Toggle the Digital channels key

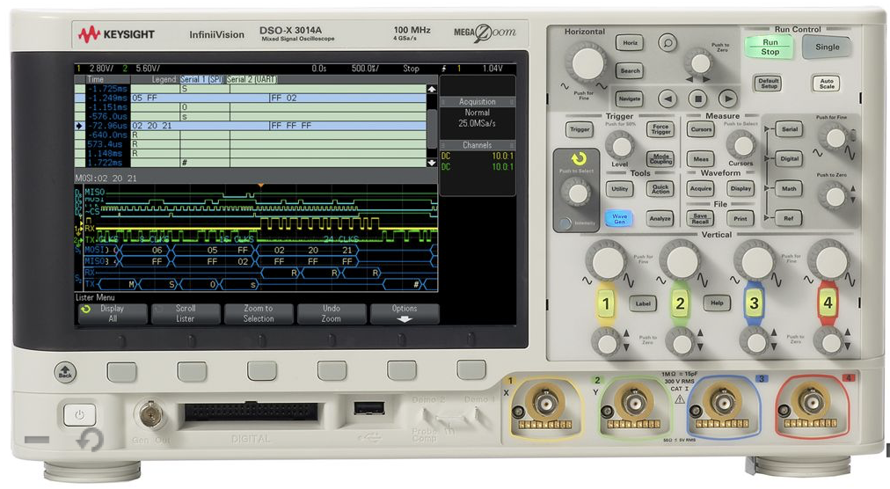pos(790,159)
